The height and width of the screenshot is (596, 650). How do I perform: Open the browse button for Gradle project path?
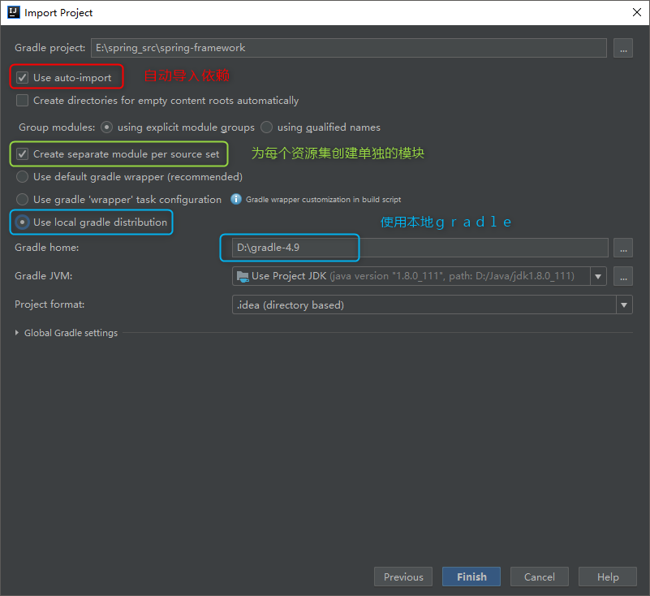622,47
